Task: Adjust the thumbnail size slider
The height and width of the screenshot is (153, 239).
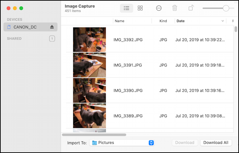Action: point(226,8)
